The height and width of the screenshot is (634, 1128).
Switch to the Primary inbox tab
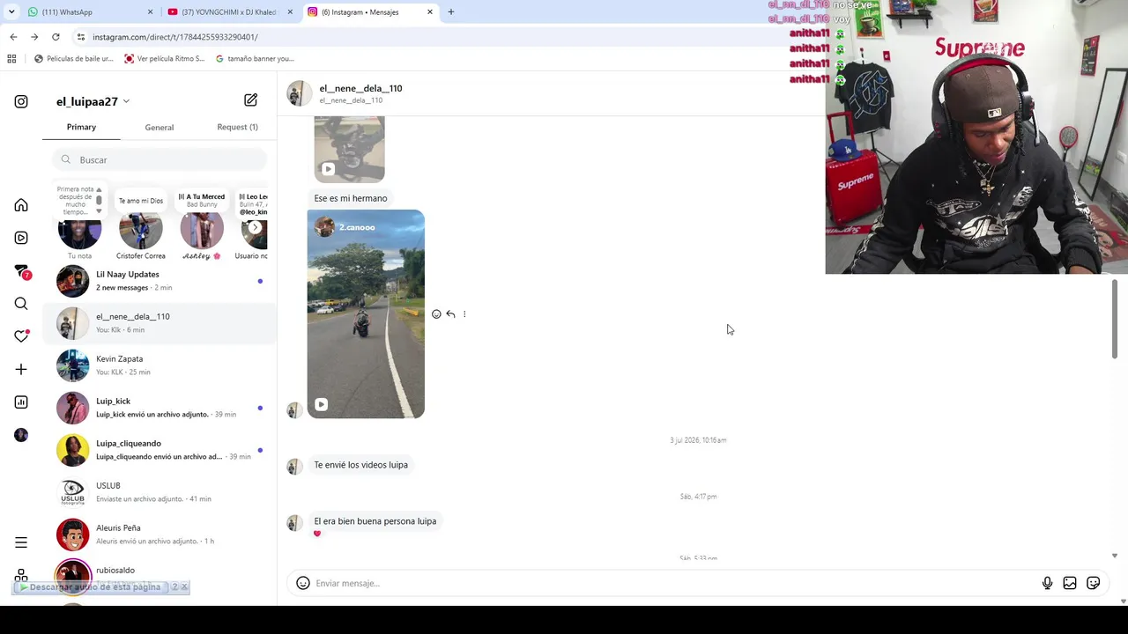point(81,127)
